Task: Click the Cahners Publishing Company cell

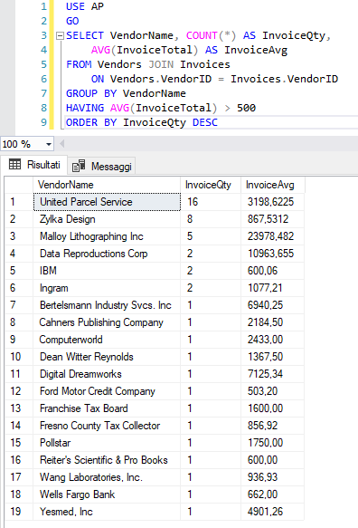Action: [x=107, y=322]
